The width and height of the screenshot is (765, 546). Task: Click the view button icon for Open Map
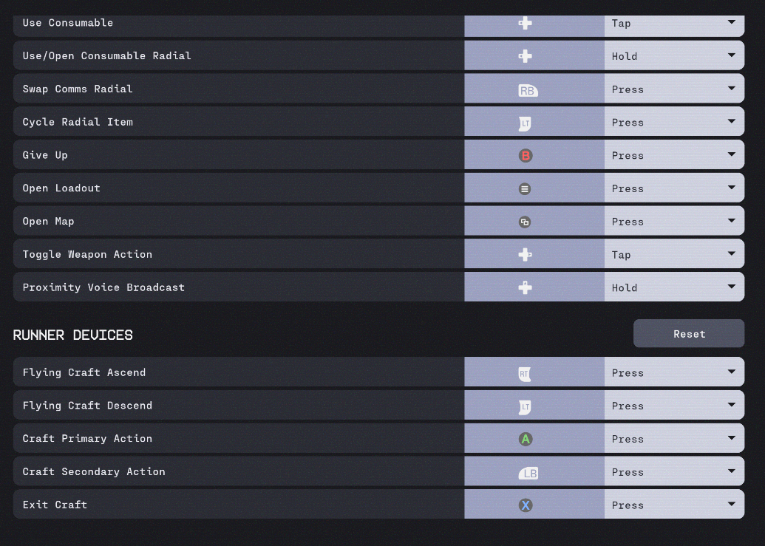525,222
